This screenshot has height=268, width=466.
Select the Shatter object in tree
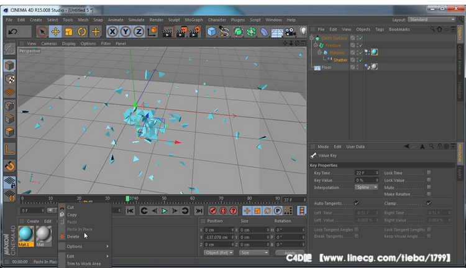(x=340, y=60)
